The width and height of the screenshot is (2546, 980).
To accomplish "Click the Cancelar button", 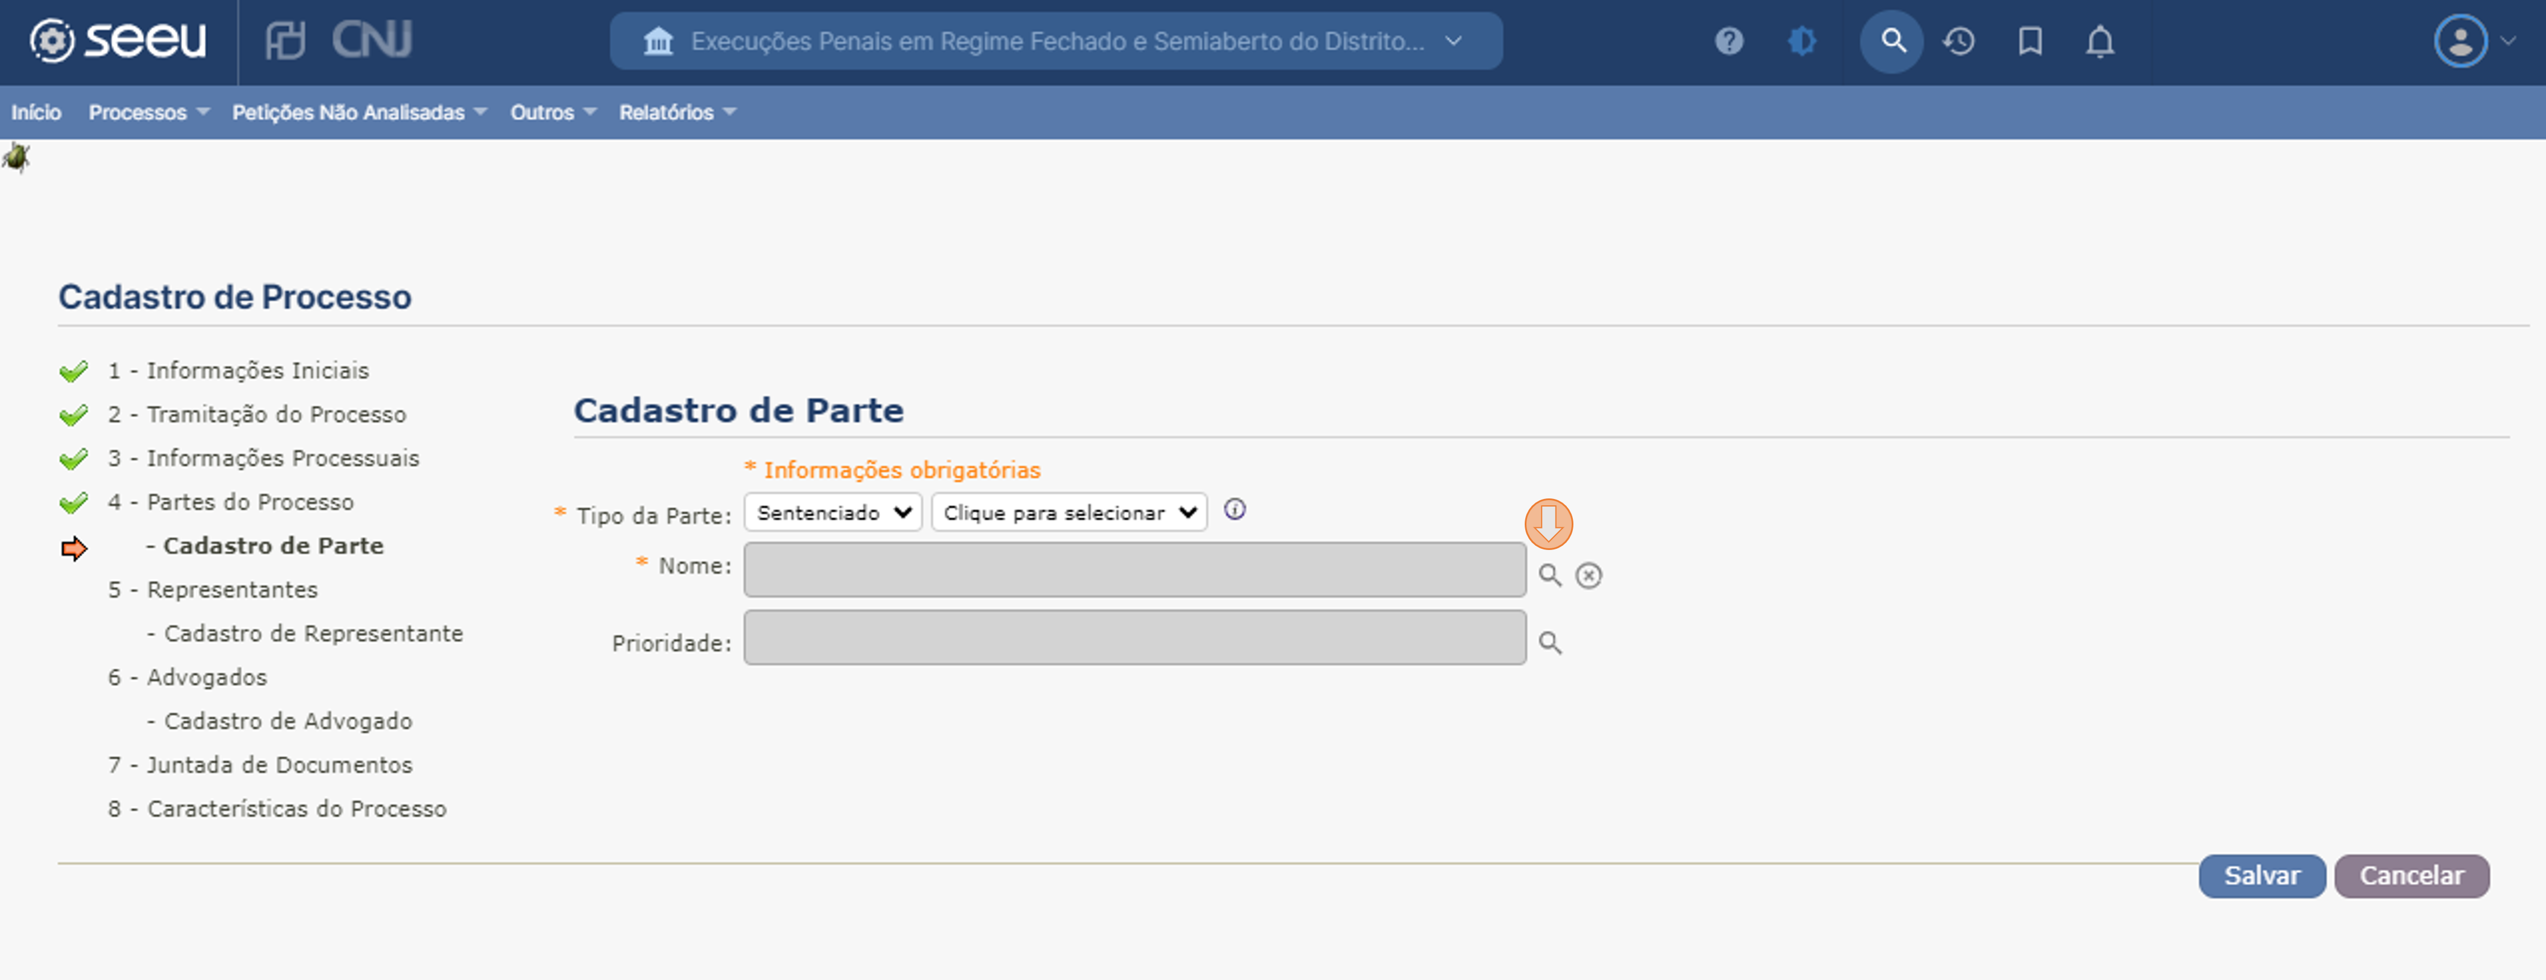I will click(2411, 876).
